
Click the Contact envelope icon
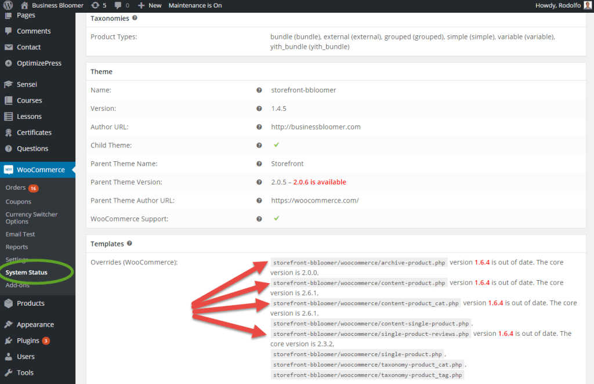tap(8, 47)
